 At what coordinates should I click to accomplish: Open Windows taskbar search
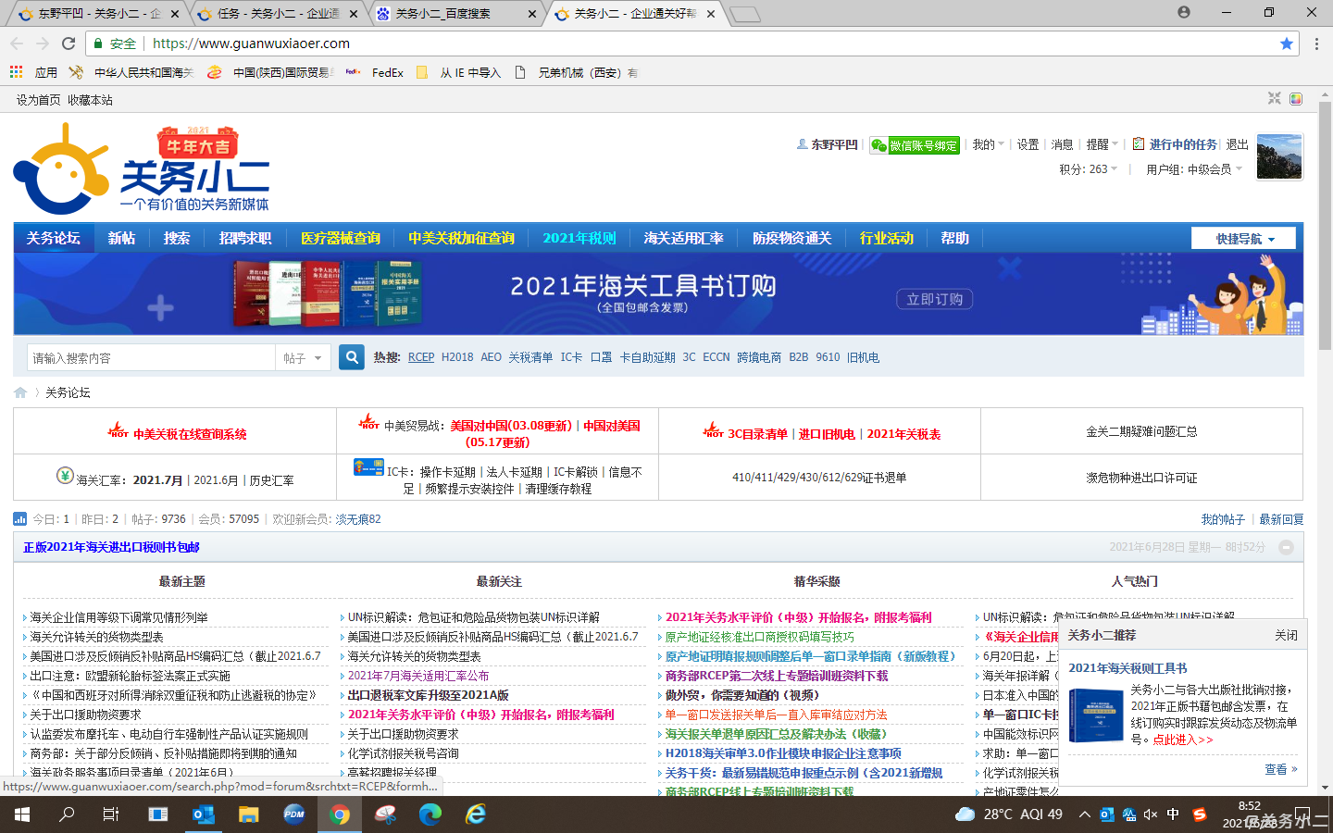point(67,814)
